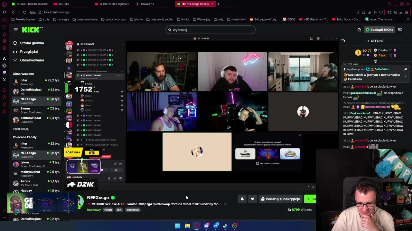This screenshot has height=231, width=412.
Task: Open niter in Obserwowane list
Action: pos(36,82)
